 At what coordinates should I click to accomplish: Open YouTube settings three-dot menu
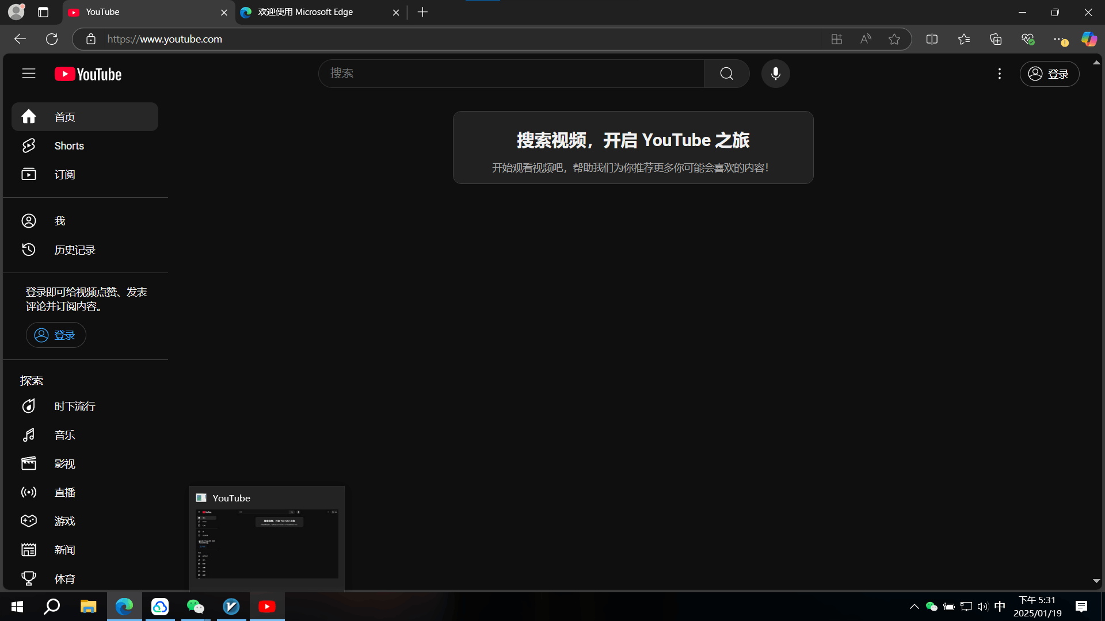pyautogui.click(x=1000, y=74)
